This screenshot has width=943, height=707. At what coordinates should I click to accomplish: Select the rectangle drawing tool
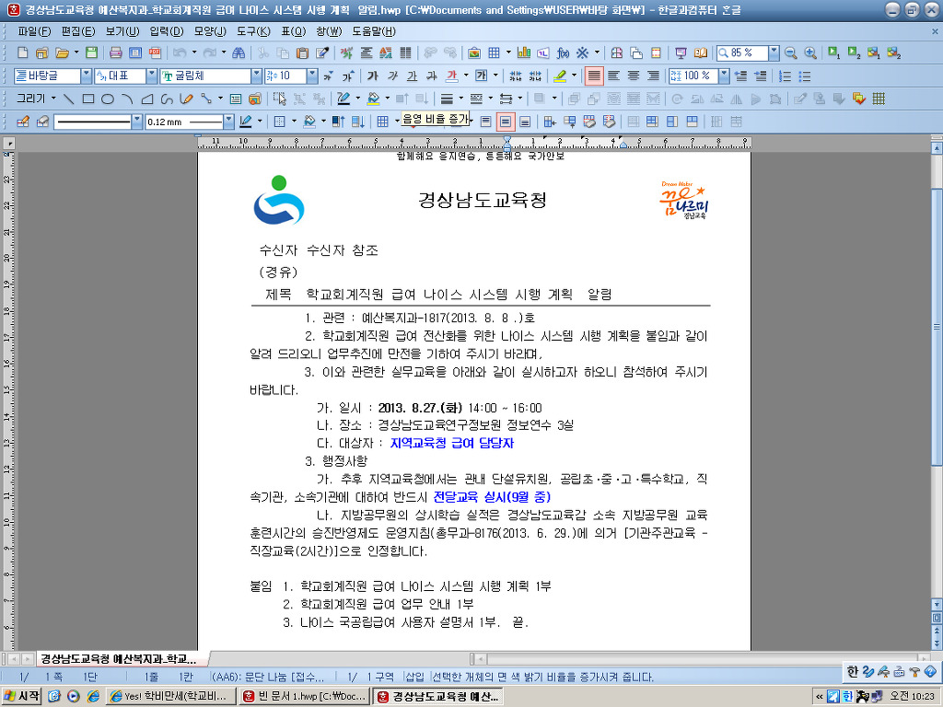(x=88, y=99)
